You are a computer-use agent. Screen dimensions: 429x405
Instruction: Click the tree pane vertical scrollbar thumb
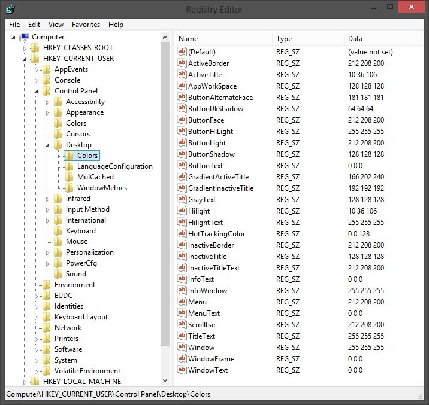(x=165, y=194)
